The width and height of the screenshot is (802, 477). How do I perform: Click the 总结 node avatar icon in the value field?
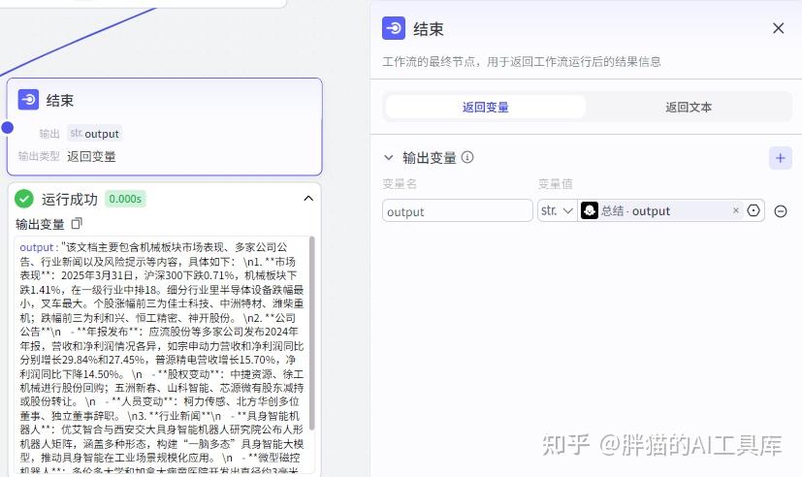pos(590,210)
